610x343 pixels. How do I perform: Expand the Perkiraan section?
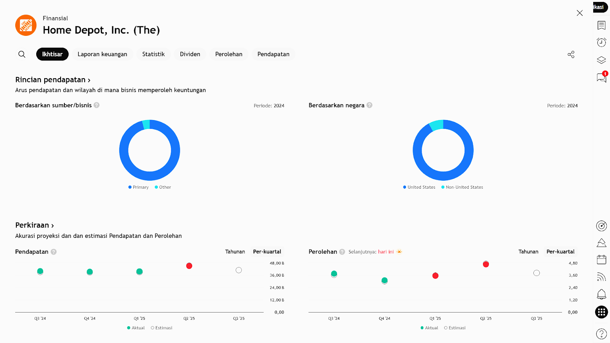click(34, 225)
